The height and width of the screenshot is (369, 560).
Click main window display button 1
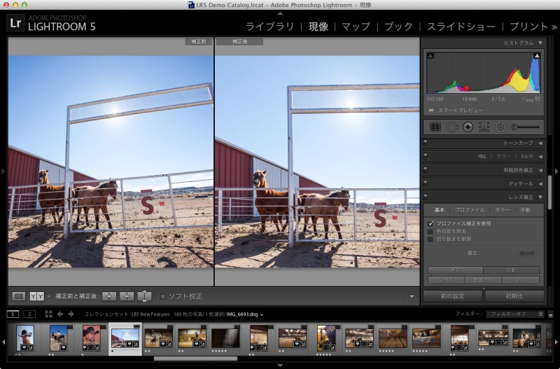point(13,314)
